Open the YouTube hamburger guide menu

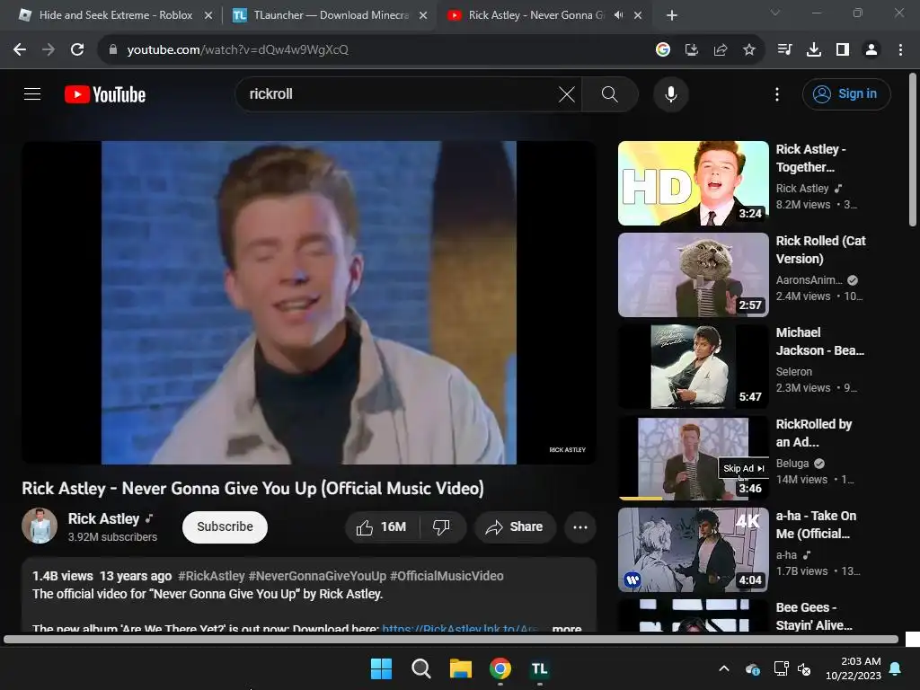[32, 93]
